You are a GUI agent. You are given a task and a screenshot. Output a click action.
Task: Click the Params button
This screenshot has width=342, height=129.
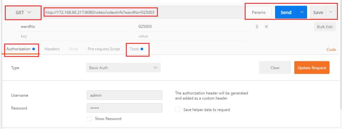259,12
